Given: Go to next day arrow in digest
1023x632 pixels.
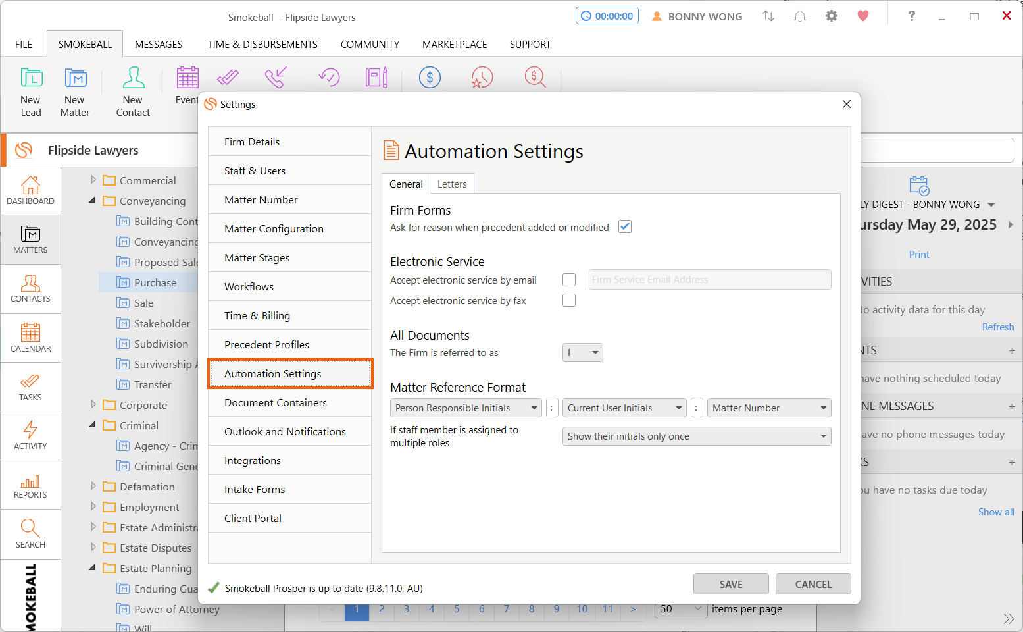Looking at the screenshot, I should click(1011, 224).
